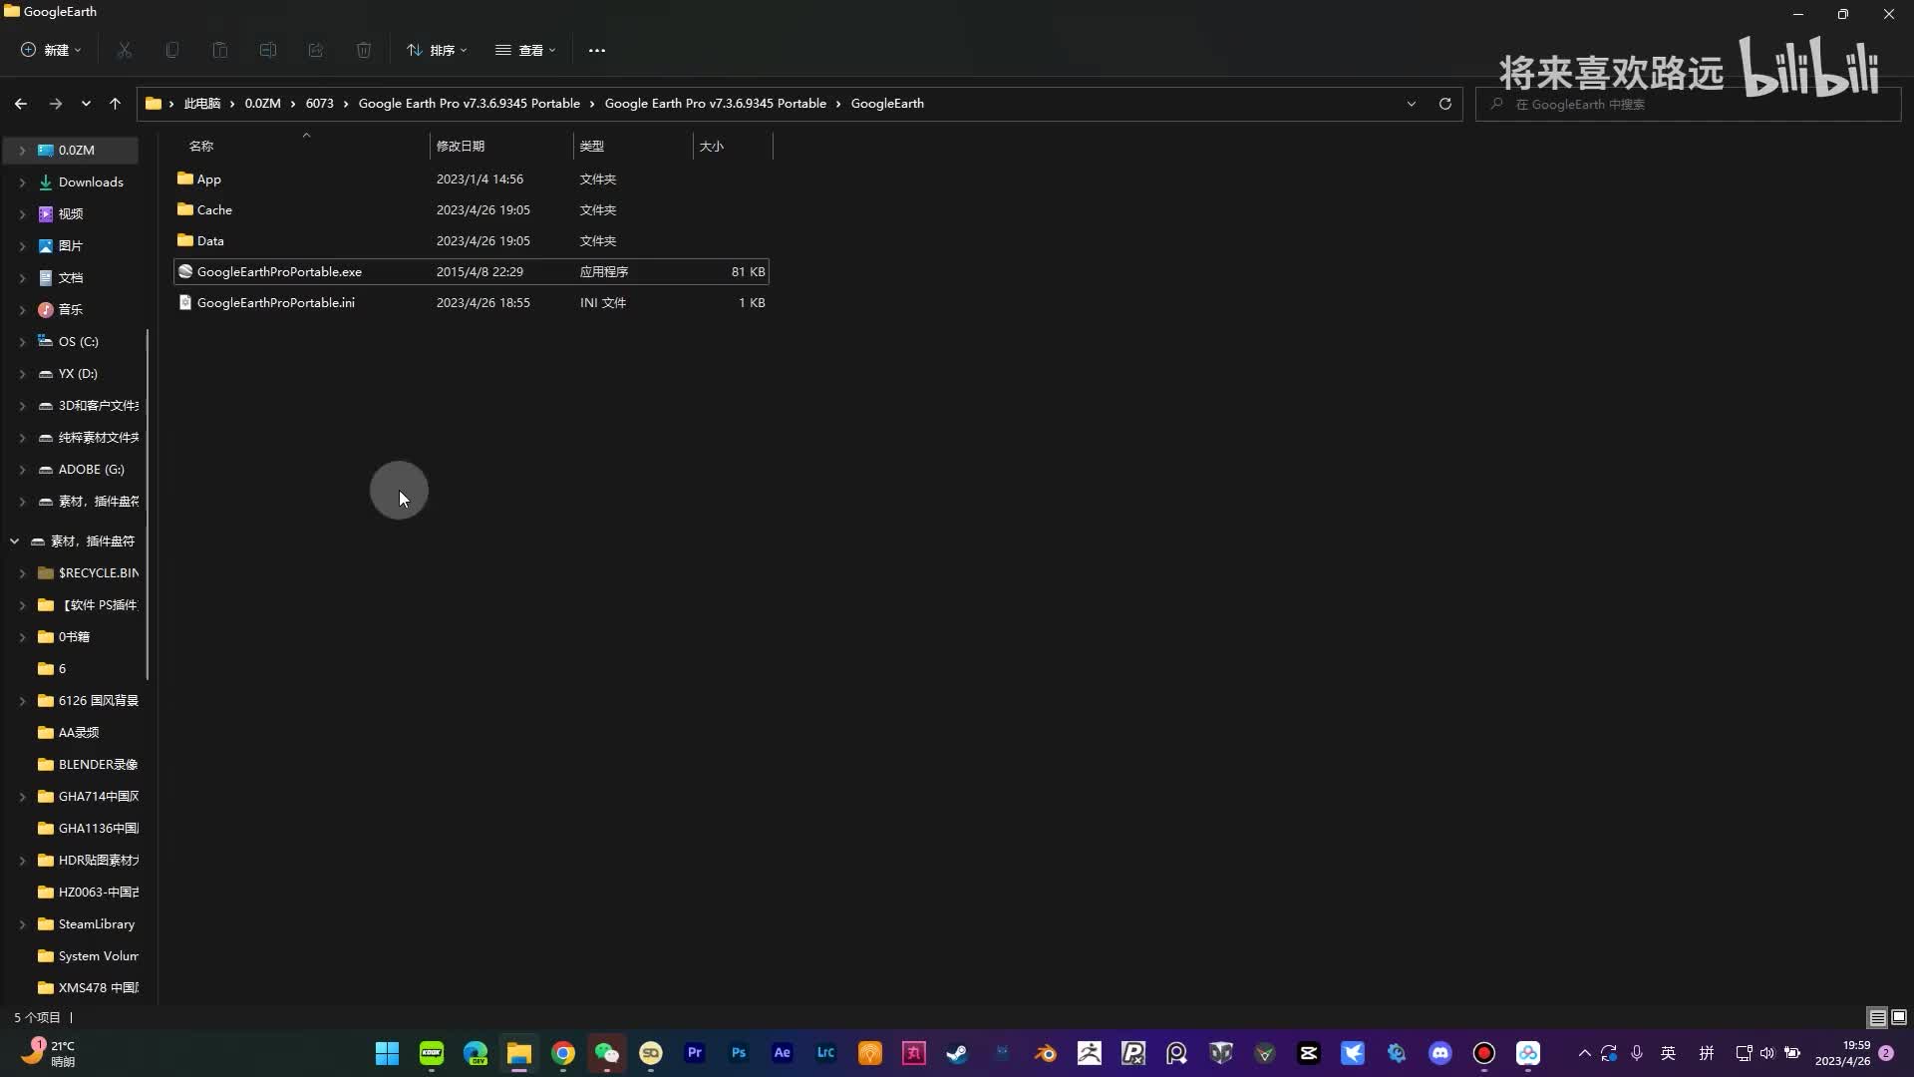This screenshot has width=1914, height=1077.
Task: Select SteamLibrary folder in navigation tree
Action: coord(96,923)
